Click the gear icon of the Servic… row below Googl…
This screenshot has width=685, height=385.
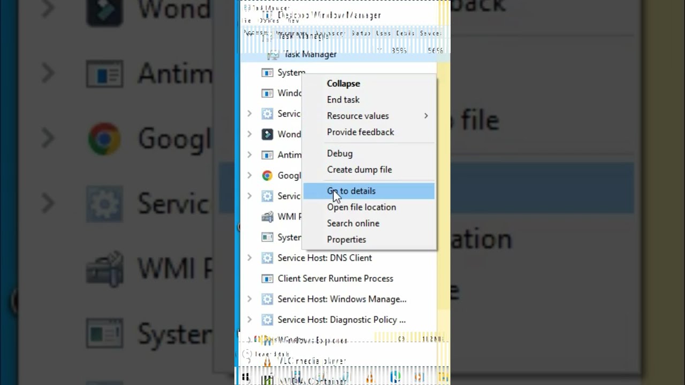click(x=267, y=196)
